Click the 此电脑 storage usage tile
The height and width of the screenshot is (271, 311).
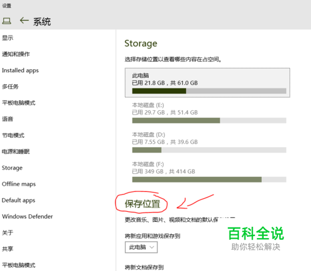point(207,83)
